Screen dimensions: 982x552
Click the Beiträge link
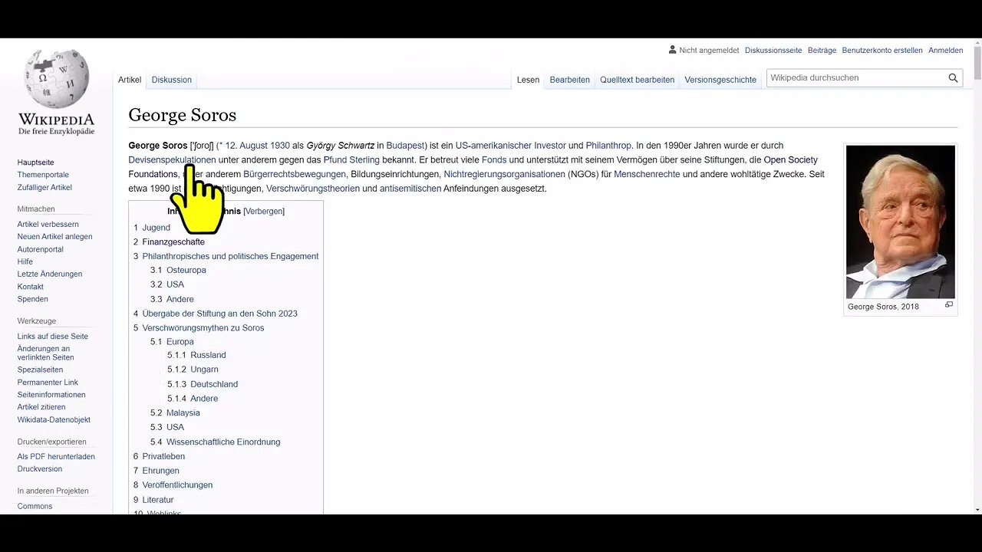point(822,50)
